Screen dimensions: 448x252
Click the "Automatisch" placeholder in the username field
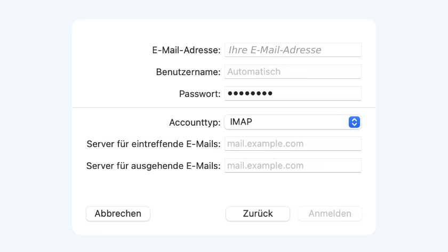[x=254, y=71]
